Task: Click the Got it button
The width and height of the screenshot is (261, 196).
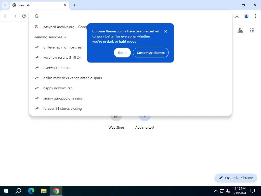Action: pos(122,53)
